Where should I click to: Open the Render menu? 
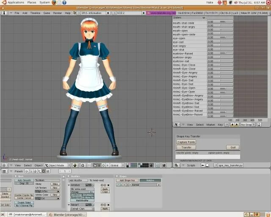pyautogui.click(x=58, y=13)
